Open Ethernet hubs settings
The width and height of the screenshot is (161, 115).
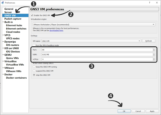coord(14,25)
